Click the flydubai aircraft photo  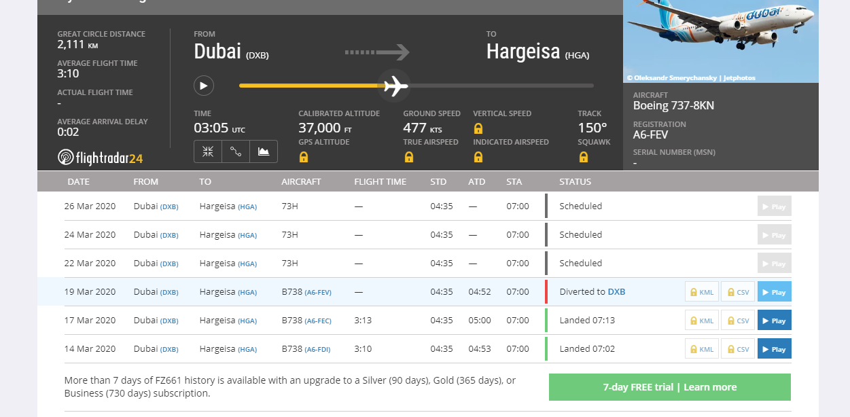(720, 41)
